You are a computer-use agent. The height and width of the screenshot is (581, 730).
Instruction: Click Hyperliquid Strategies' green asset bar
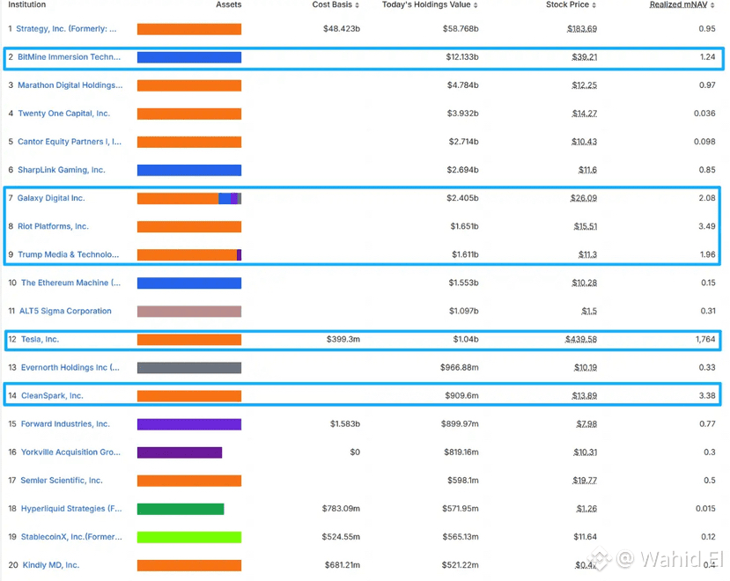tap(181, 509)
